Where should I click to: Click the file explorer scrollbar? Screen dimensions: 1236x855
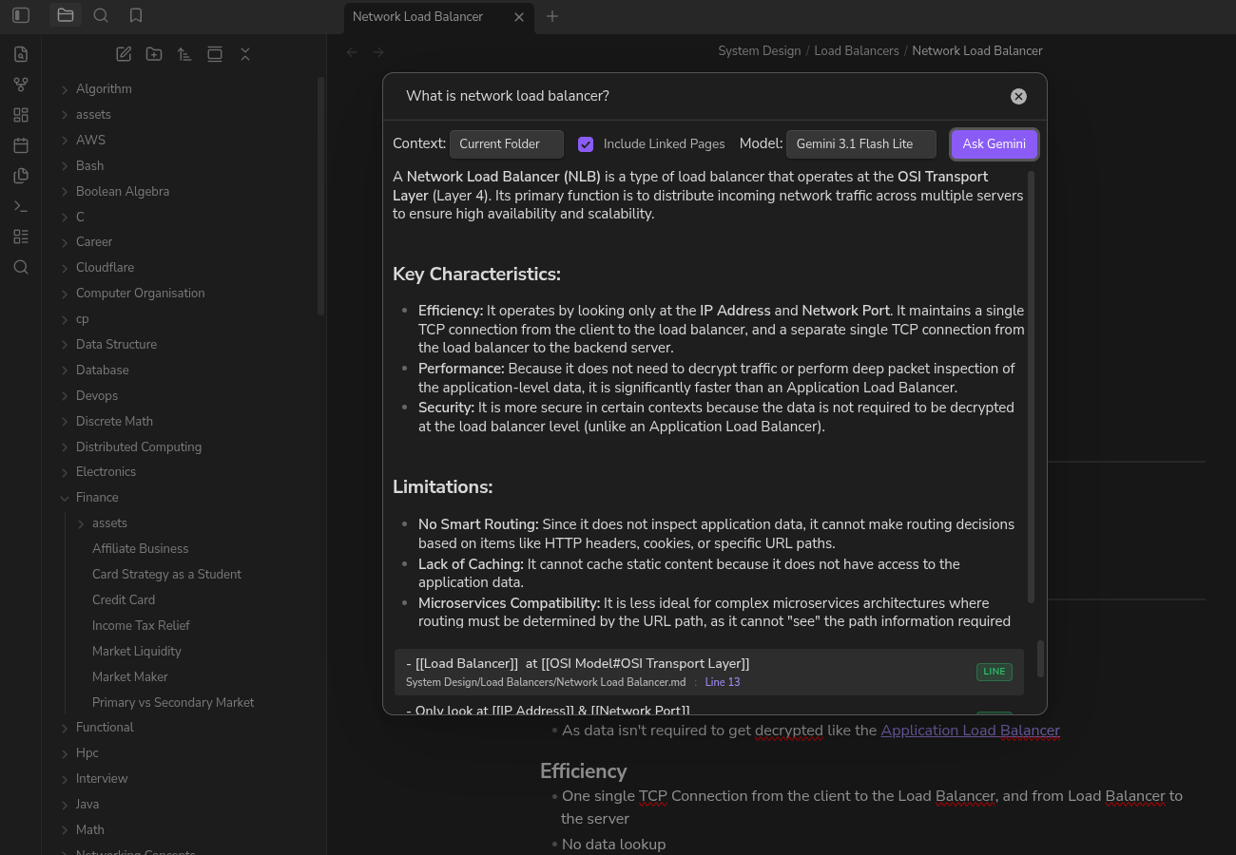click(x=321, y=196)
